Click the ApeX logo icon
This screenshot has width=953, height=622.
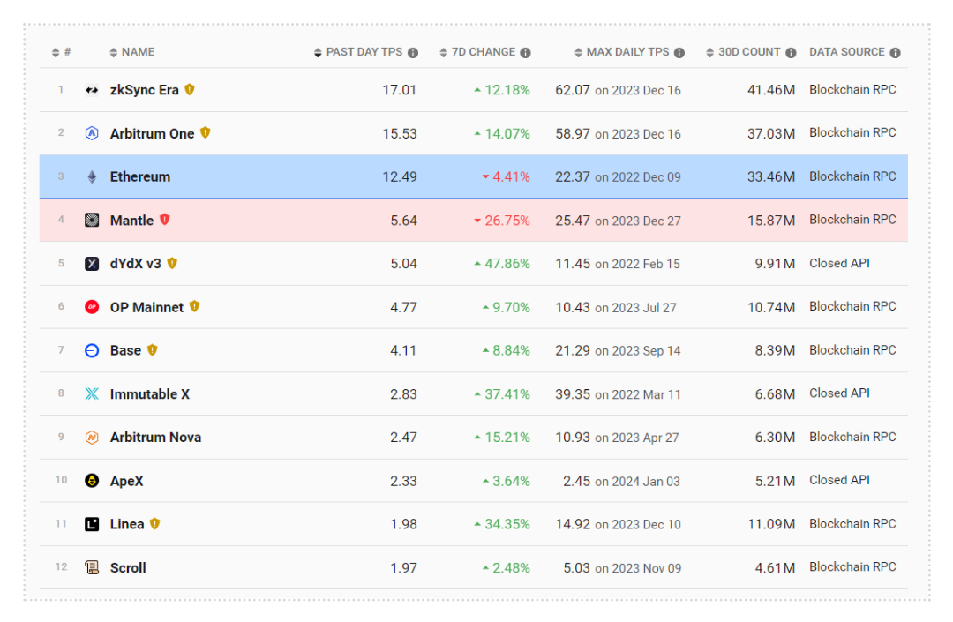tap(92, 481)
